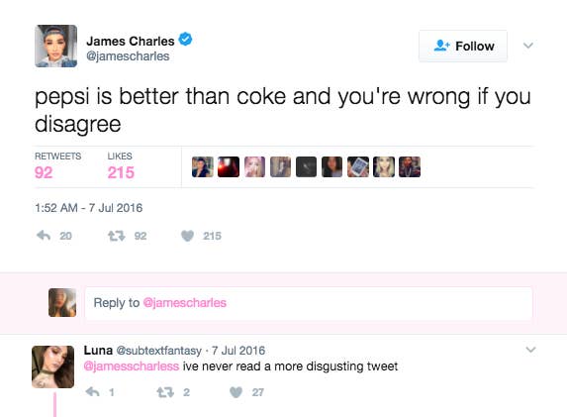Open the first liker's avatar thumbnail
567x417 pixels.
(203, 166)
